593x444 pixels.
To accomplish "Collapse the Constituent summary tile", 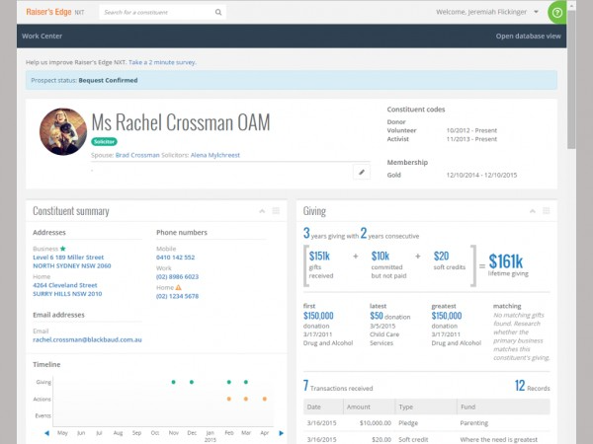I will (x=262, y=211).
